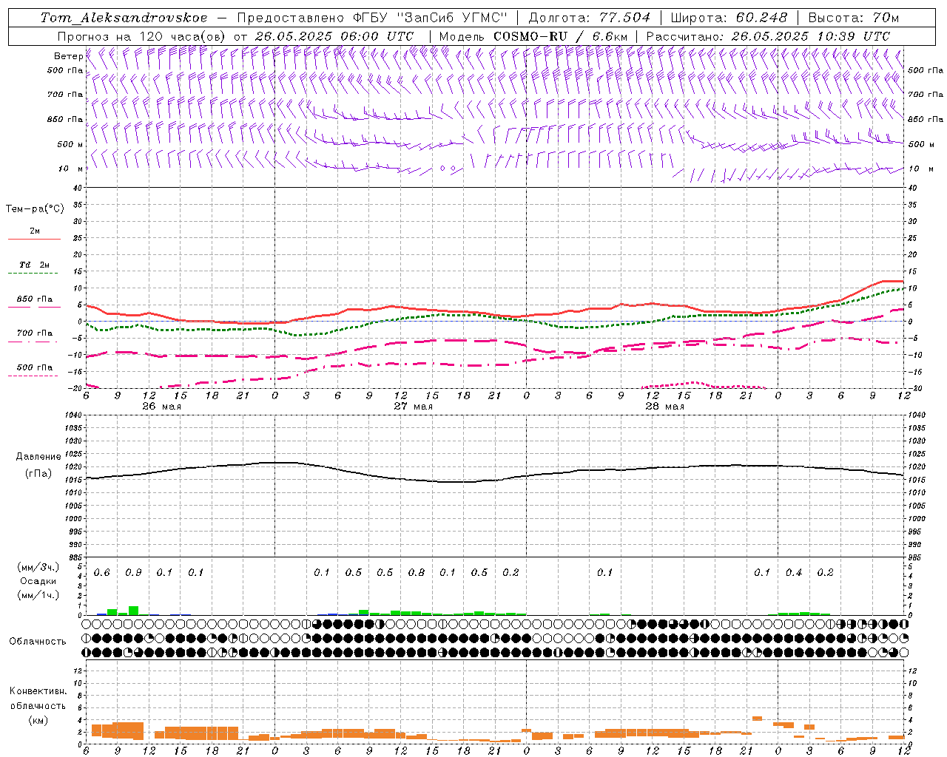Click the '26 мая' date label
The image size is (947, 757).
click(162, 407)
